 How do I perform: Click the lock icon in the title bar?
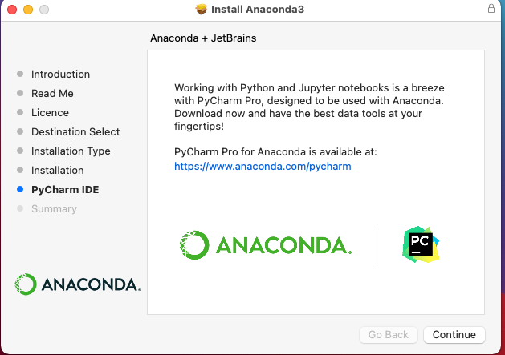click(x=491, y=9)
